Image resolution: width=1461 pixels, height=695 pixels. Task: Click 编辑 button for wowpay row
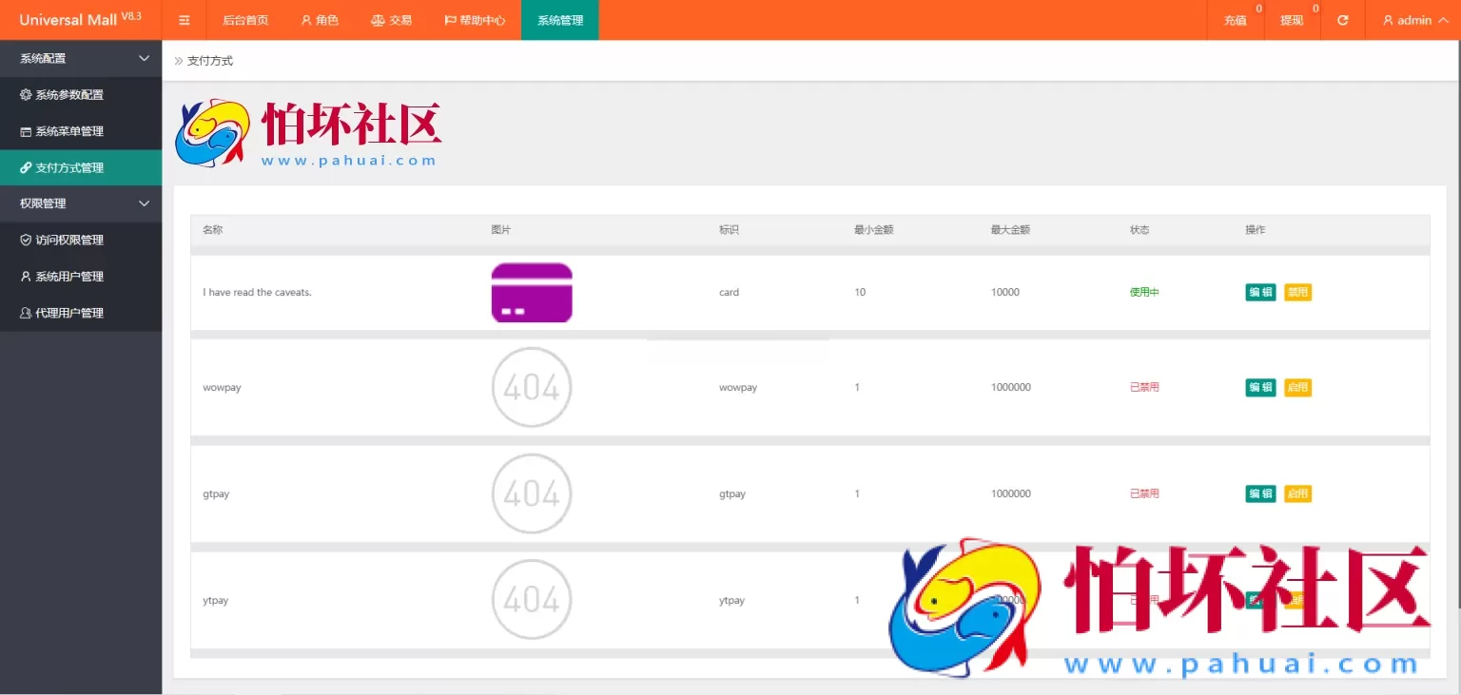[x=1260, y=387]
